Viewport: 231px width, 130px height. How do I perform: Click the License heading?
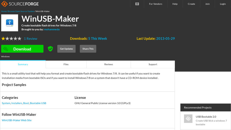(x=80, y=97)
